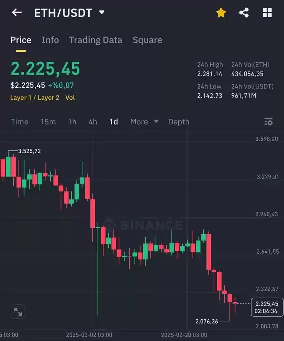Tap the back arrow icon

coord(17,13)
